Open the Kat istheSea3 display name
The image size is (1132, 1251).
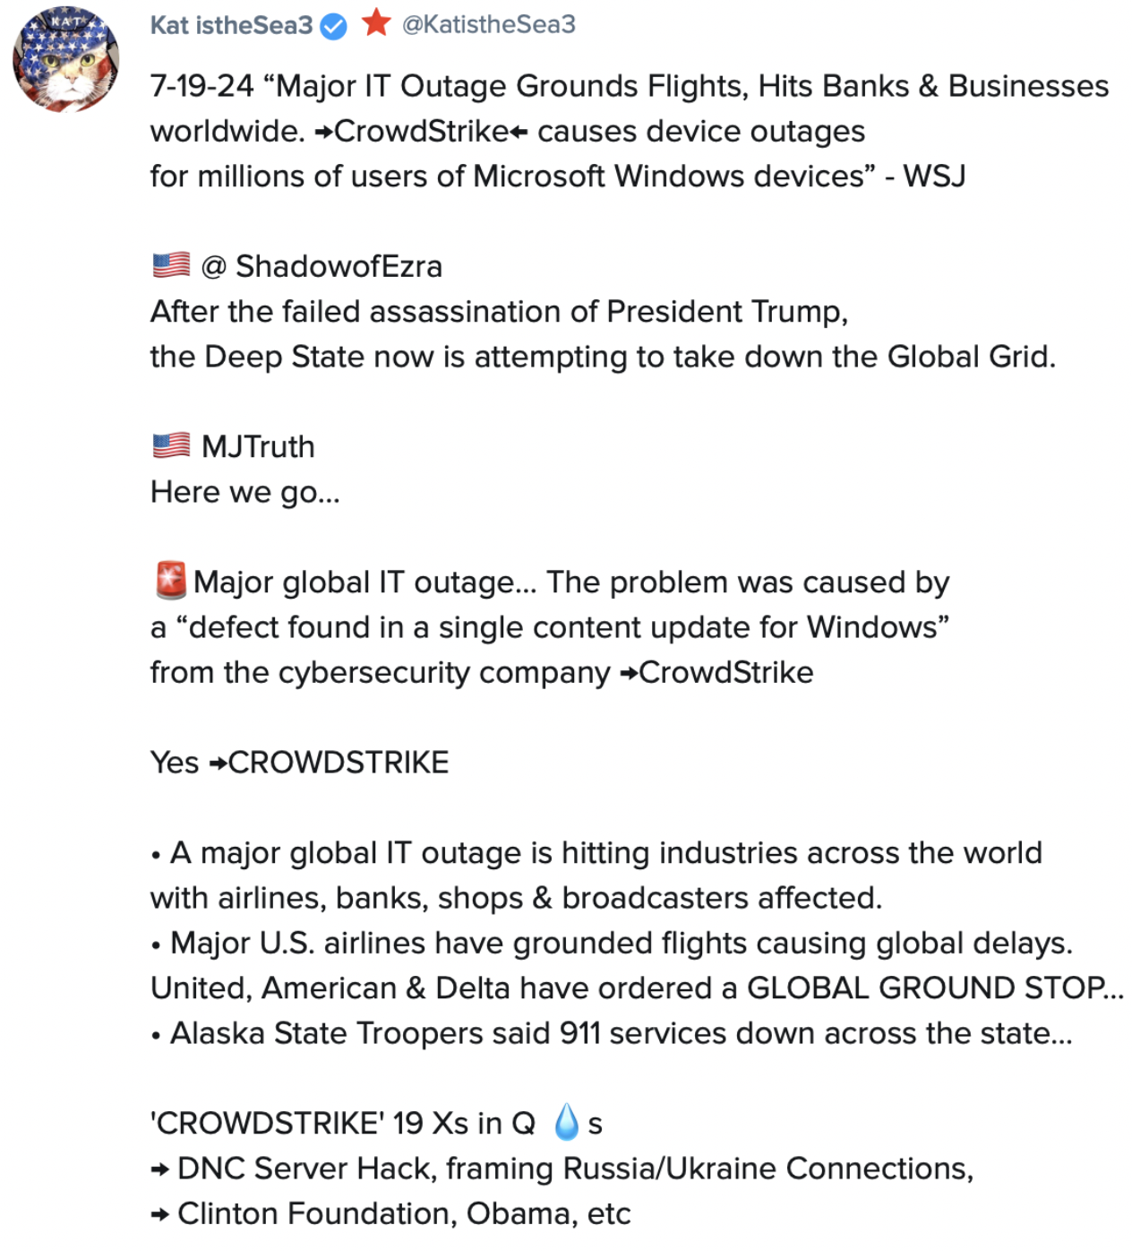(x=231, y=25)
